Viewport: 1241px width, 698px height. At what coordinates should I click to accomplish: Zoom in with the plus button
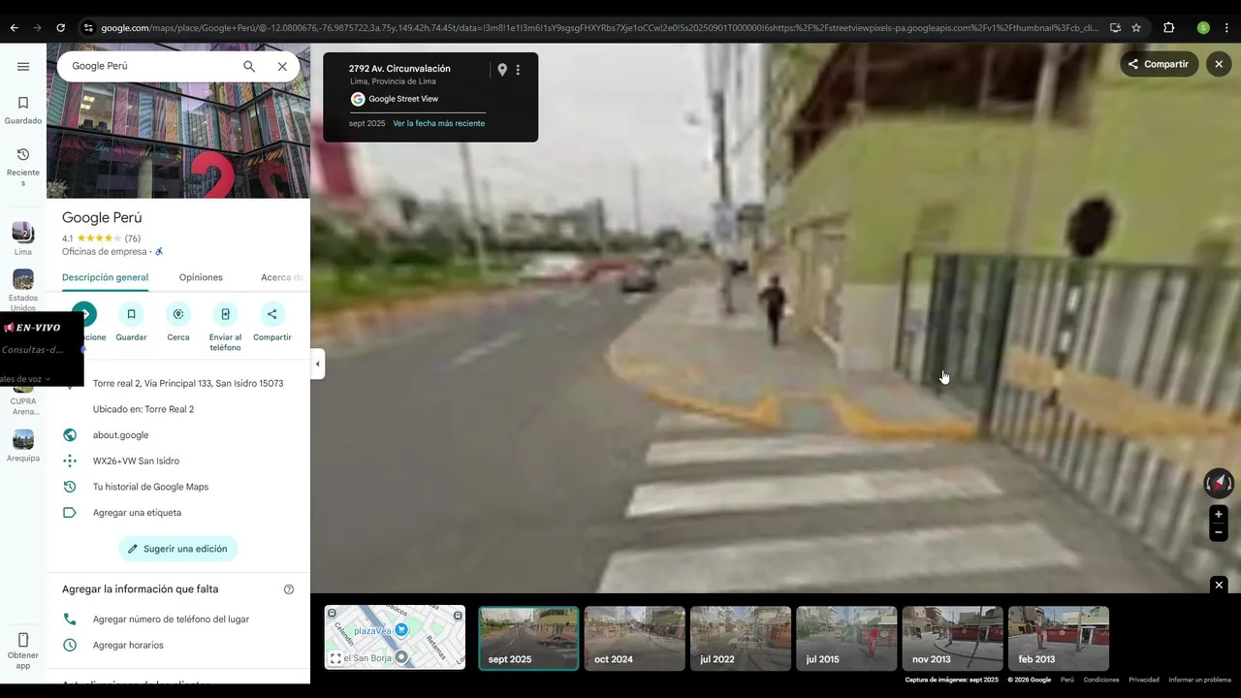(1219, 515)
